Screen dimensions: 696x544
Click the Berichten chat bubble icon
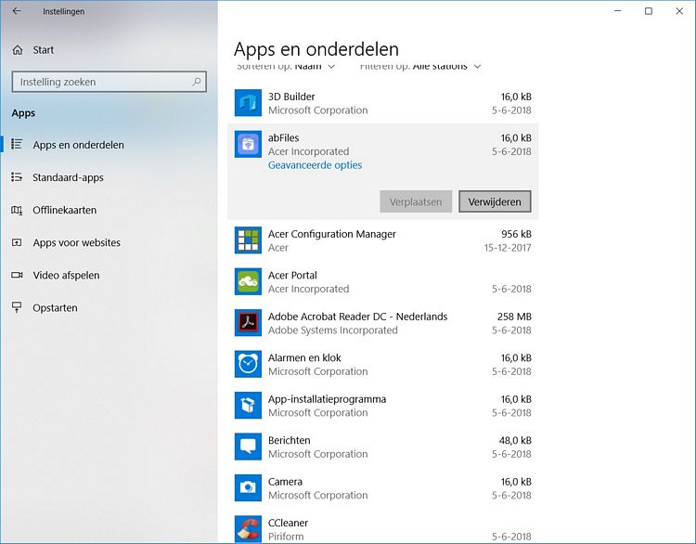[248, 447]
